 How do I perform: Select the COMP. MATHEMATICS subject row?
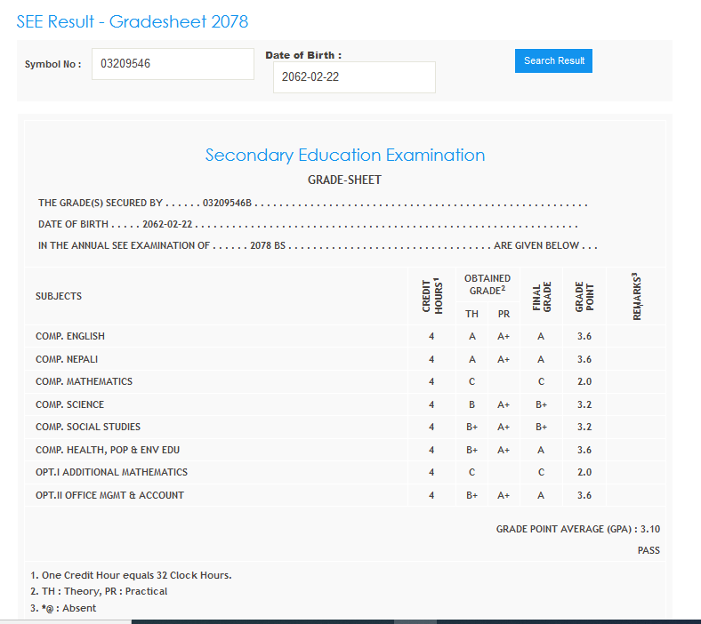pyautogui.click(x=84, y=381)
